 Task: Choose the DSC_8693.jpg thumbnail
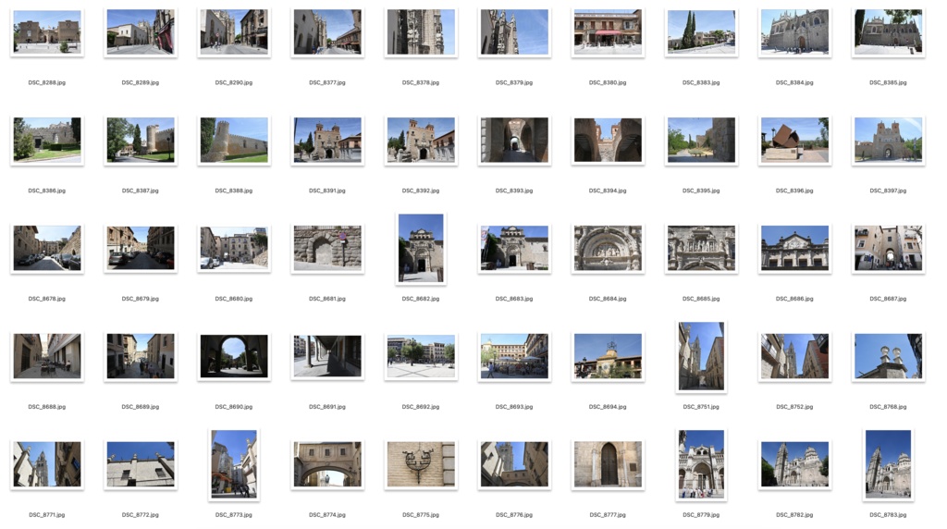[514, 356]
